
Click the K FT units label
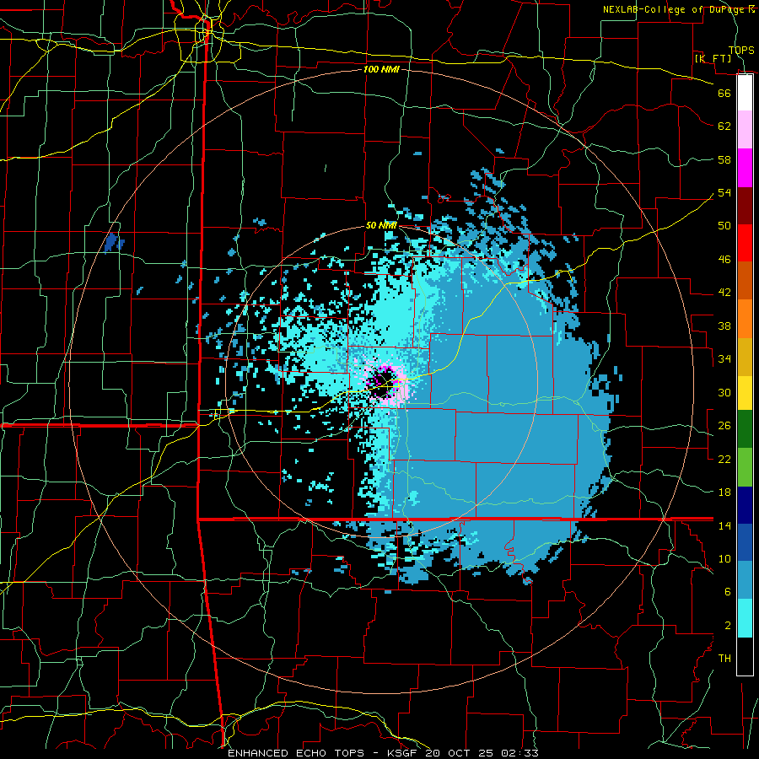click(713, 58)
